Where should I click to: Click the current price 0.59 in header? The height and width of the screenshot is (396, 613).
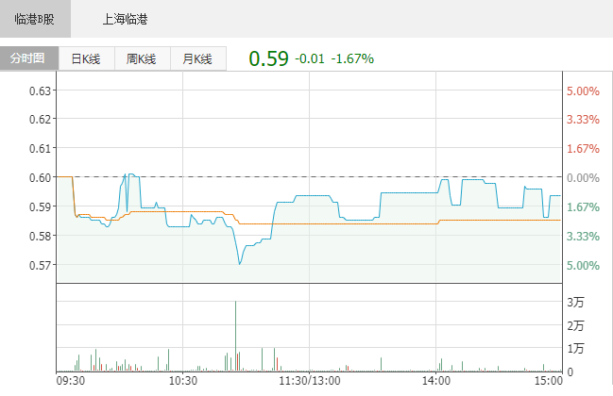tap(268, 58)
